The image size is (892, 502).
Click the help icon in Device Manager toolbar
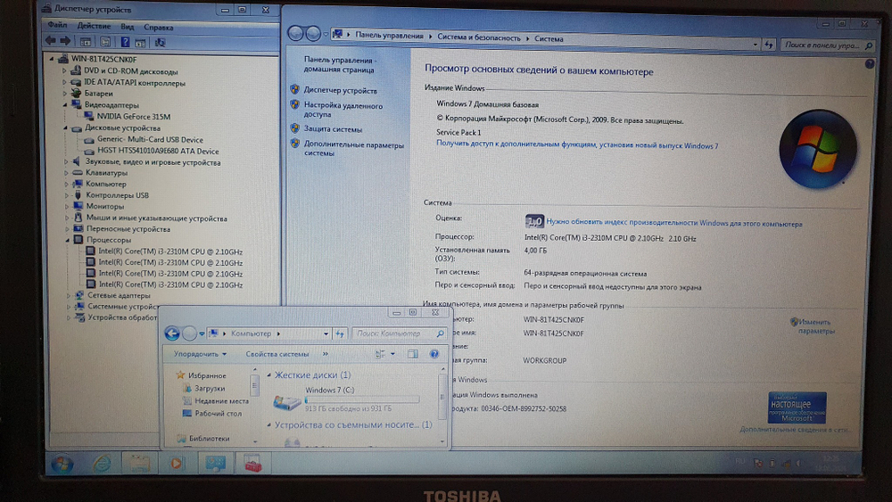click(125, 42)
